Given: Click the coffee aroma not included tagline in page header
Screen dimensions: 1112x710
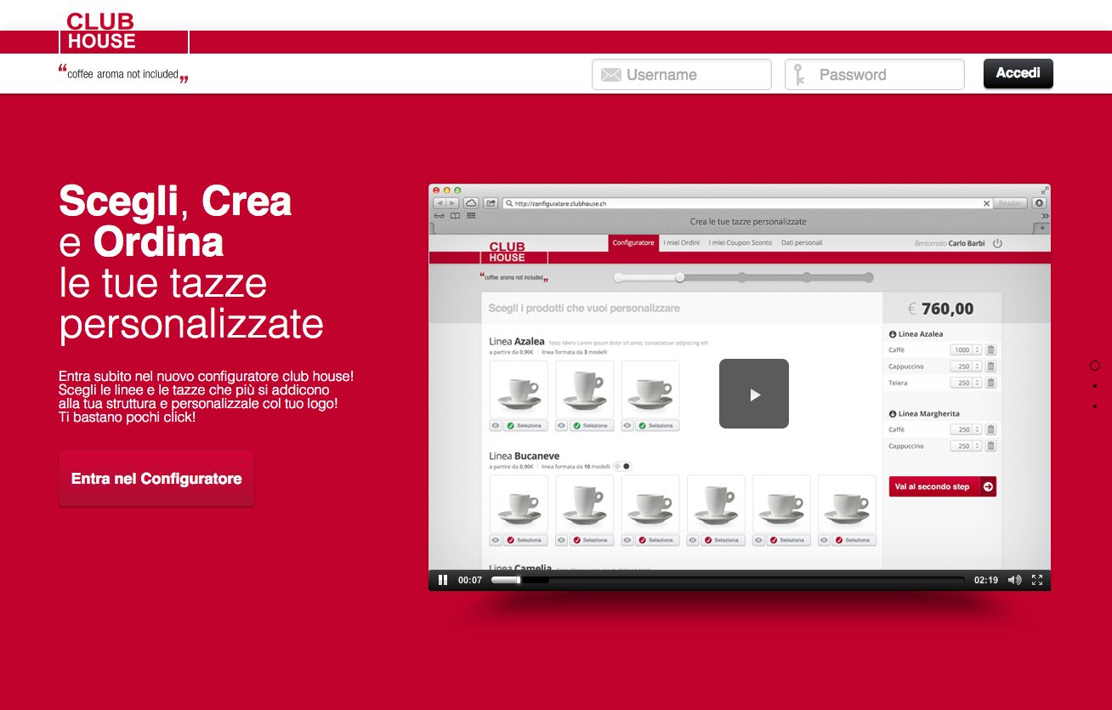Looking at the screenshot, I should 123,74.
